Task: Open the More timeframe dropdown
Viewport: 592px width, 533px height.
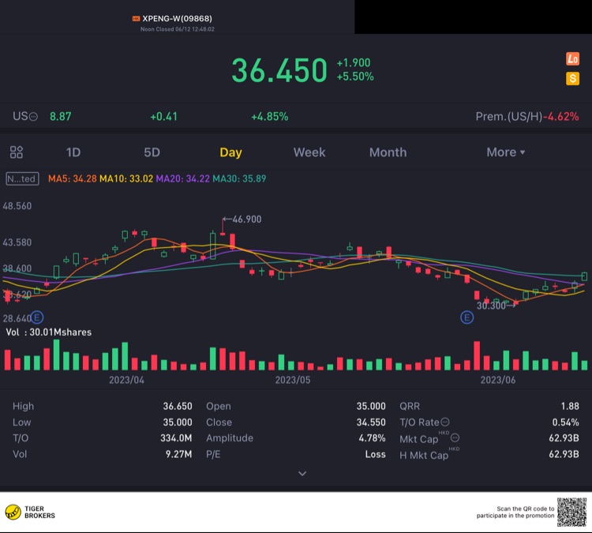Action: coord(505,152)
